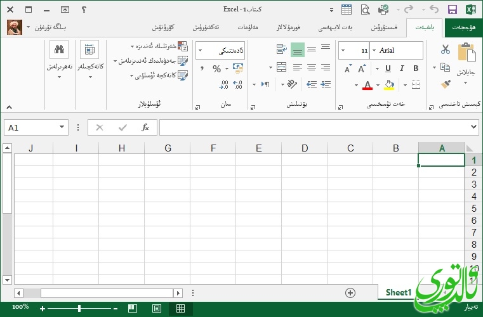Toggle Center horizontal alignment
This screenshot has width=483, height=317.
(312, 67)
